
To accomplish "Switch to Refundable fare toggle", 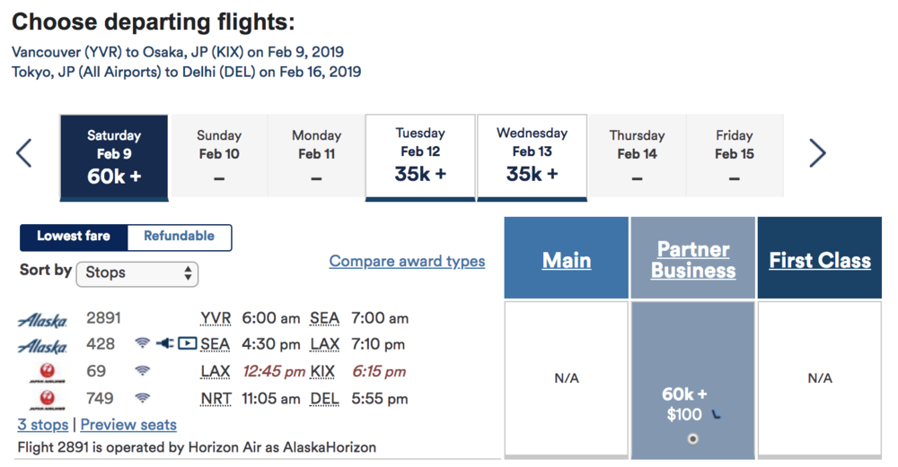I will [x=180, y=237].
